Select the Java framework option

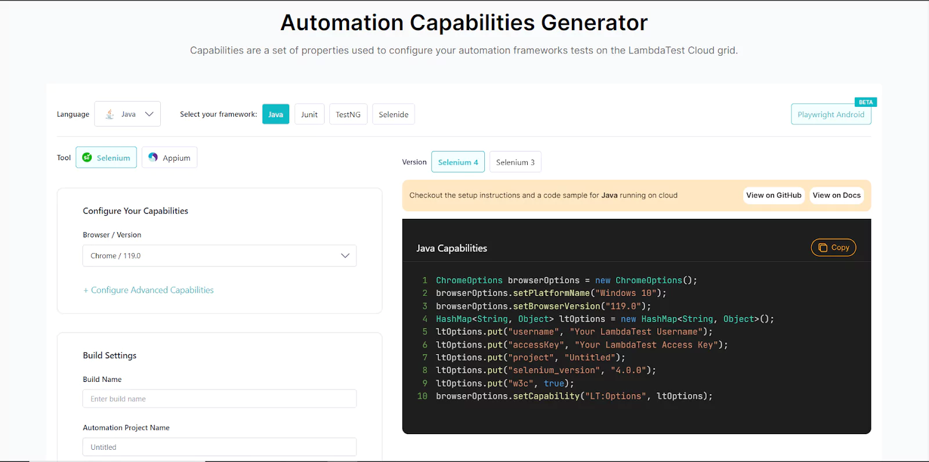pyautogui.click(x=276, y=114)
